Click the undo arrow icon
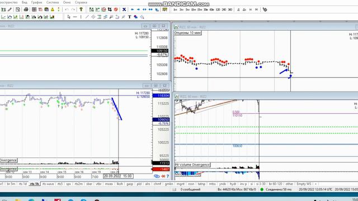Image resolution: width=358 pixels, height=201 pixels. (67, 9)
